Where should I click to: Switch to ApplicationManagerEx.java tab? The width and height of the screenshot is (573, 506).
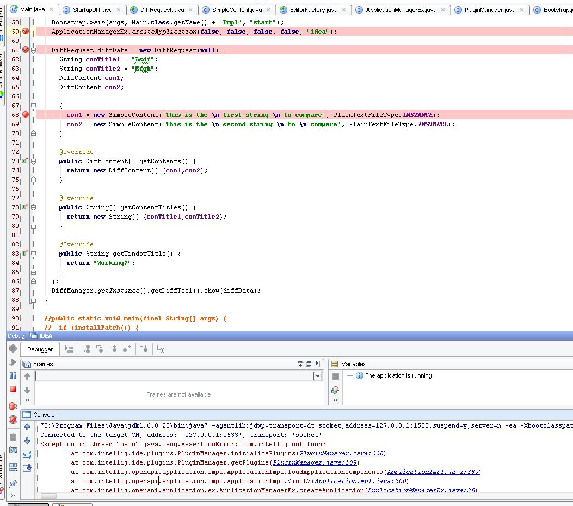click(401, 10)
